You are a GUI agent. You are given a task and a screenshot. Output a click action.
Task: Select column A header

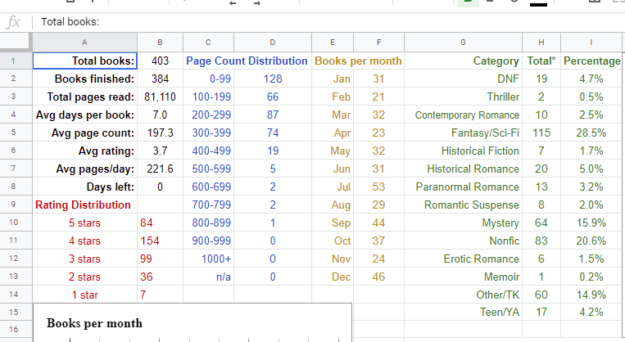tap(84, 43)
